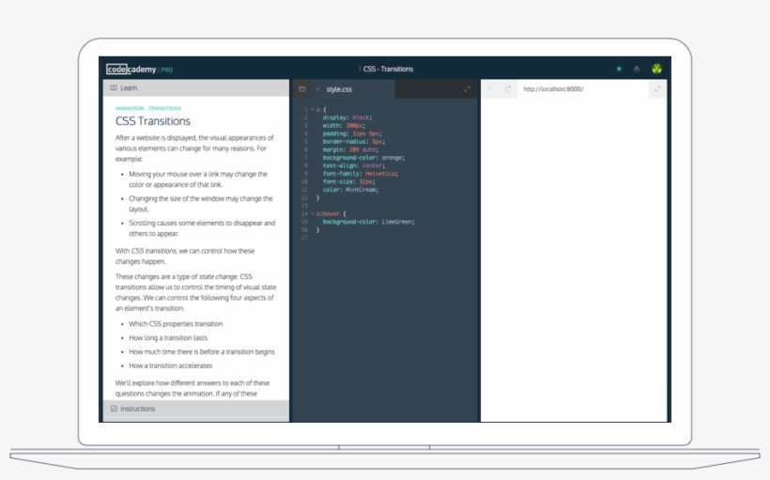Click the 'display: block;' code line
This screenshot has width=770, height=480.
point(347,117)
